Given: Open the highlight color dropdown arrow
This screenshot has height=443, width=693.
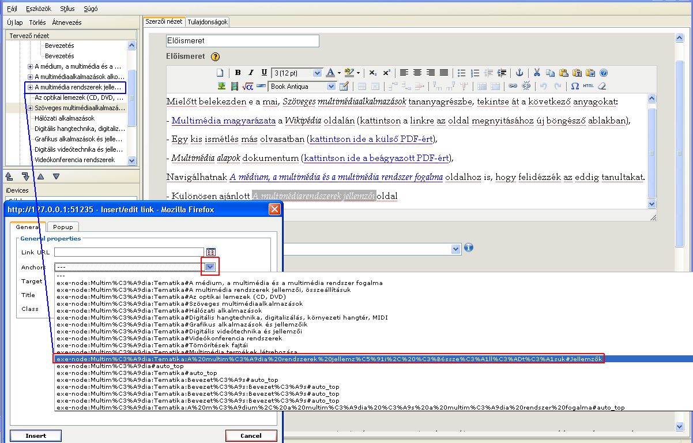Looking at the screenshot, I should (x=358, y=73).
